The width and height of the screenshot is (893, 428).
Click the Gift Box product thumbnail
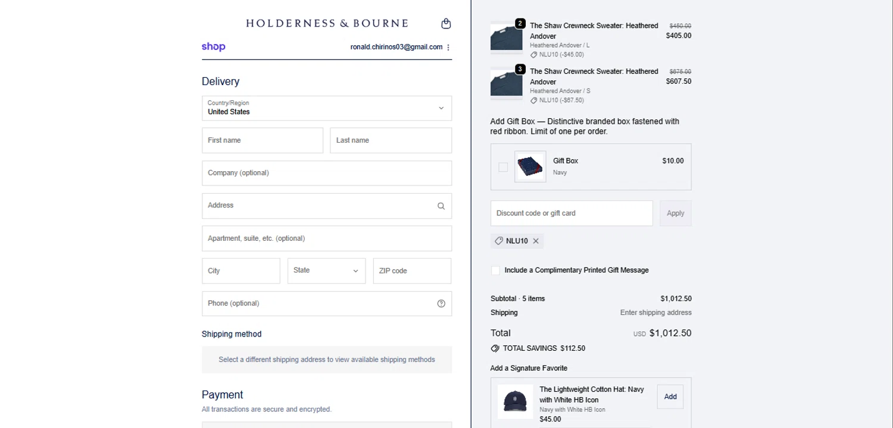530,166
